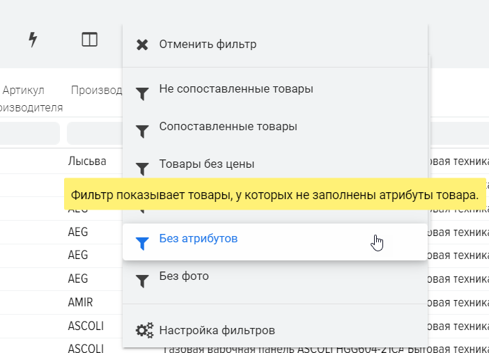Focus the filter field under Производ column
Image resolution: width=489 pixels, height=353 pixels.
(94, 132)
